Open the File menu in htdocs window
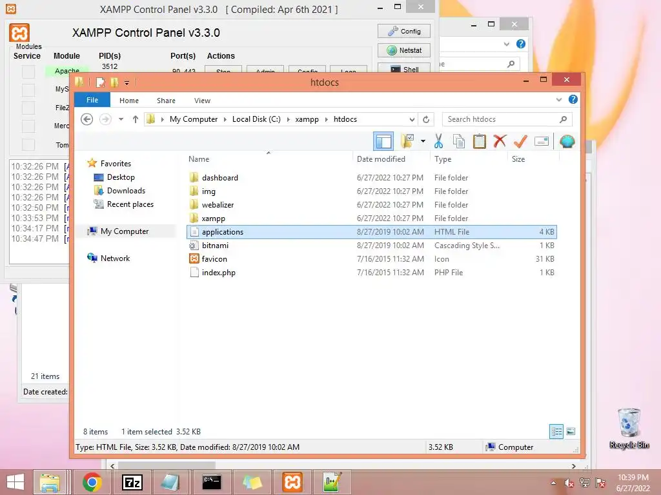The image size is (661, 495). pyautogui.click(x=92, y=100)
